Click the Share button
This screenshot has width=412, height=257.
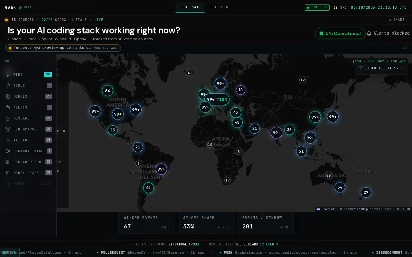[x=397, y=20]
